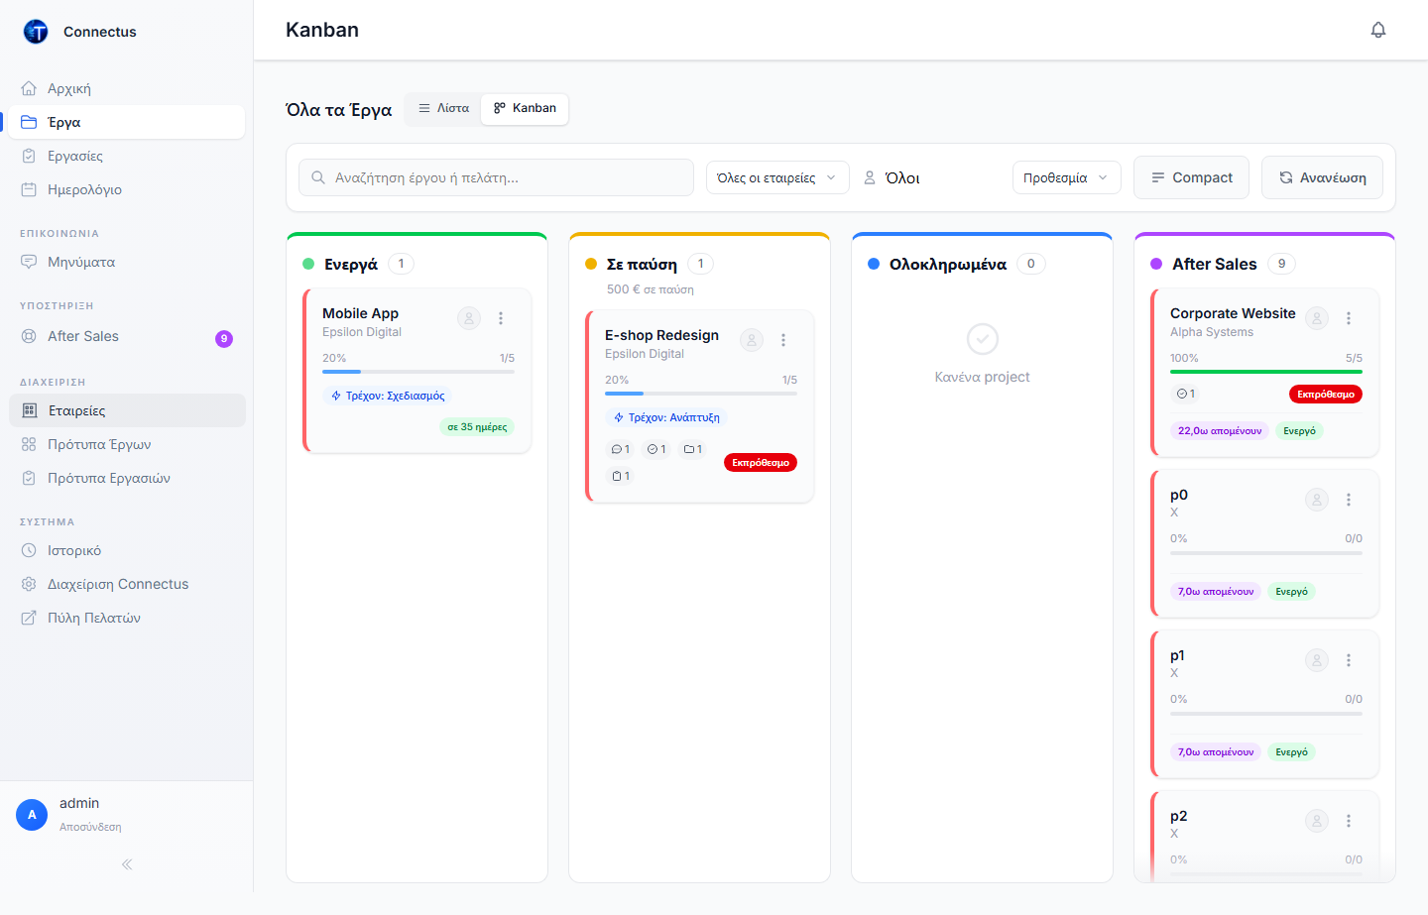Open E-shop Redesign card options menu
The width and height of the screenshot is (1428, 915).
click(x=783, y=340)
